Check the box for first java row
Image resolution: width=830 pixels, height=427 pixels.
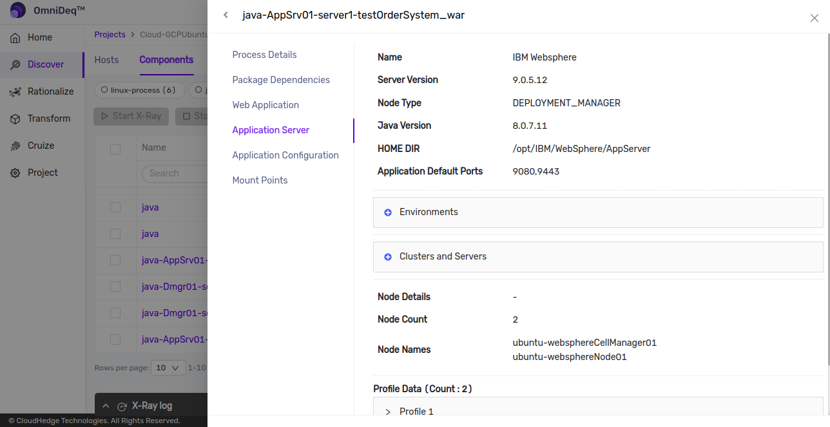click(x=115, y=207)
